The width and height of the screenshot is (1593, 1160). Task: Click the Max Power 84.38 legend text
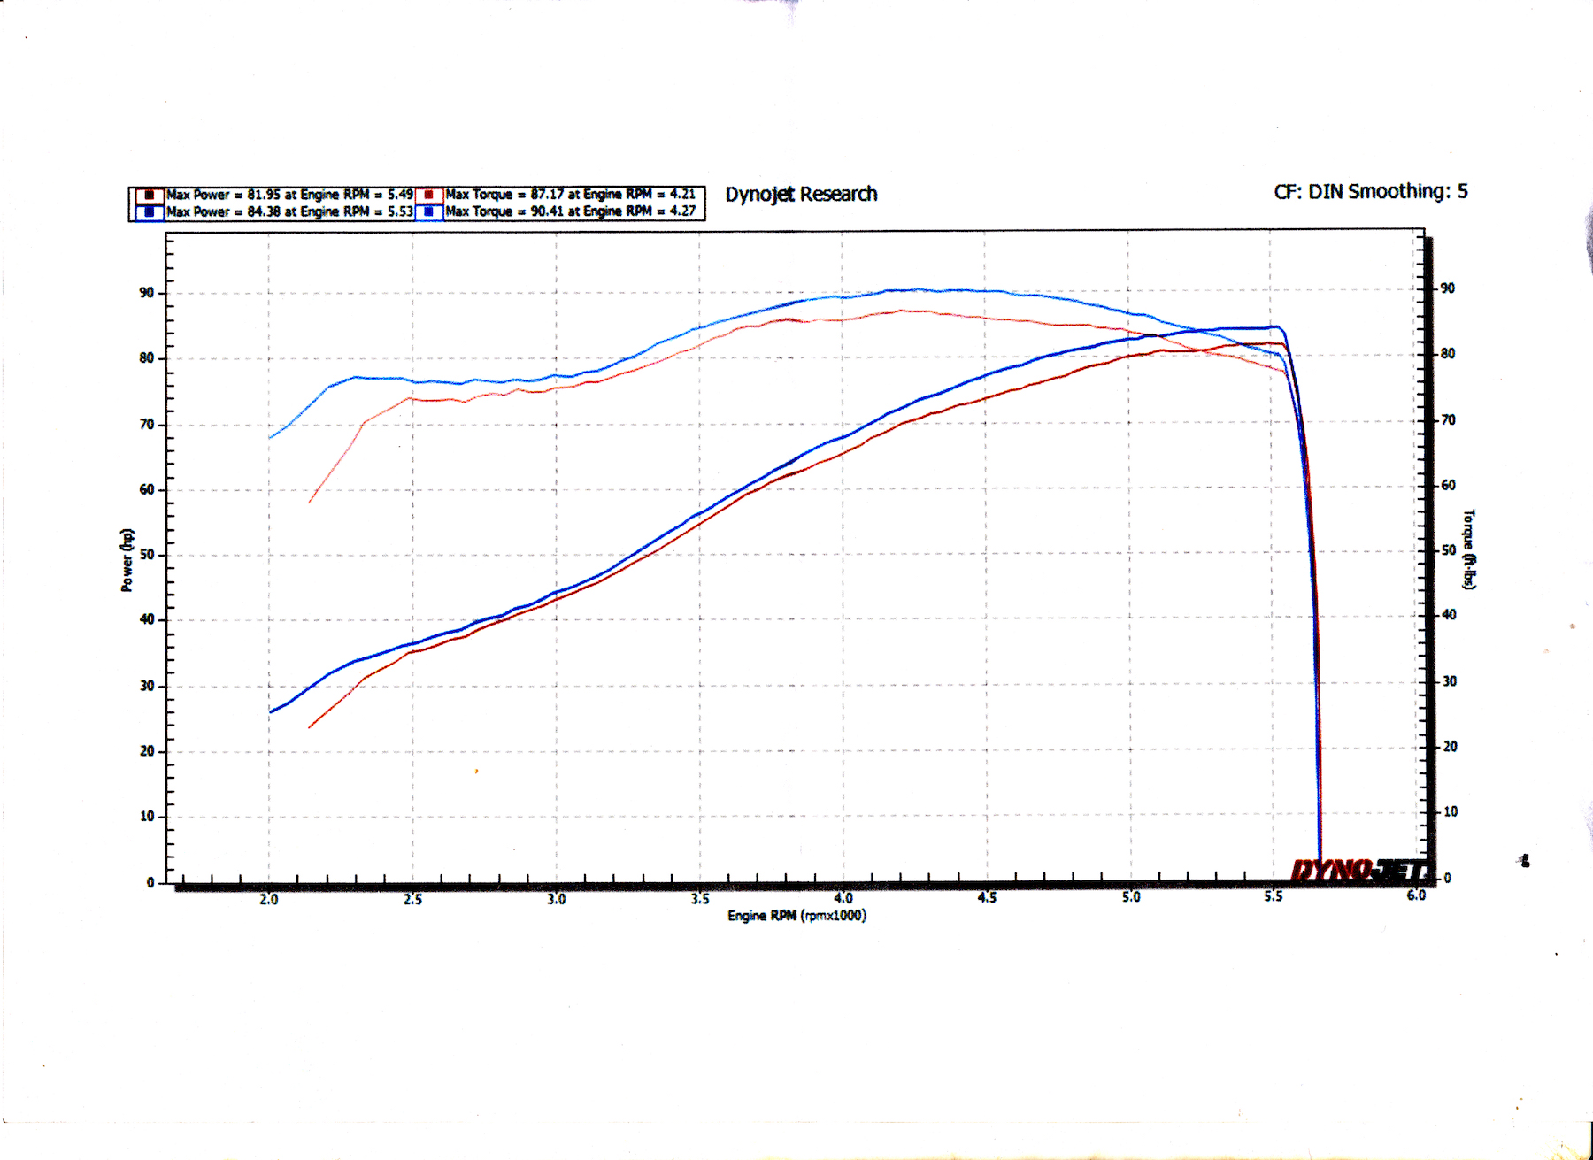coord(289,212)
